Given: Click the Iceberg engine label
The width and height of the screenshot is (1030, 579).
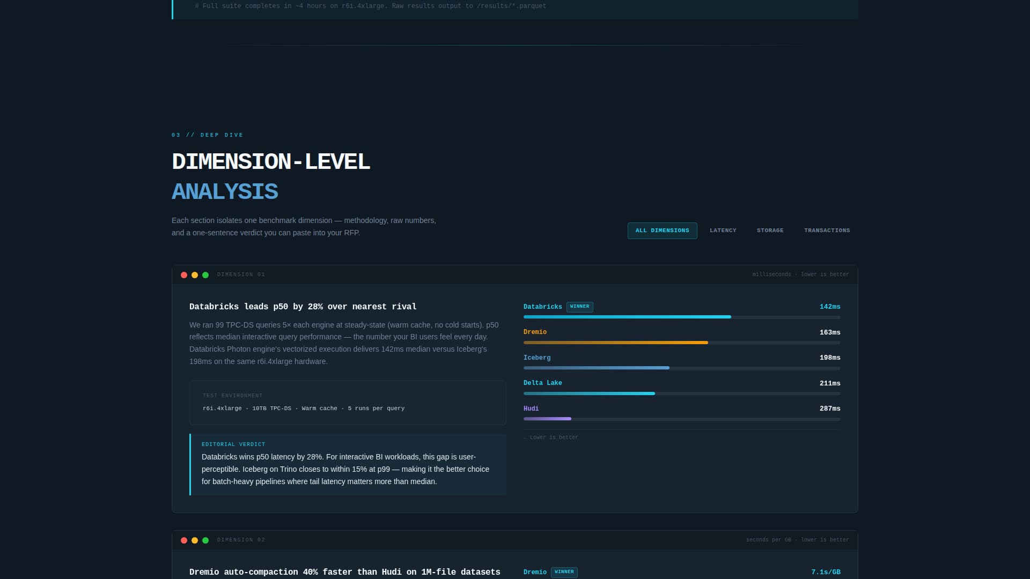Looking at the screenshot, I should 537,358.
